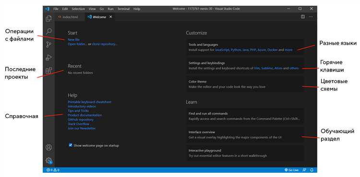Open the Interface overview card
The width and height of the screenshot is (360, 177).
[x=245, y=135]
